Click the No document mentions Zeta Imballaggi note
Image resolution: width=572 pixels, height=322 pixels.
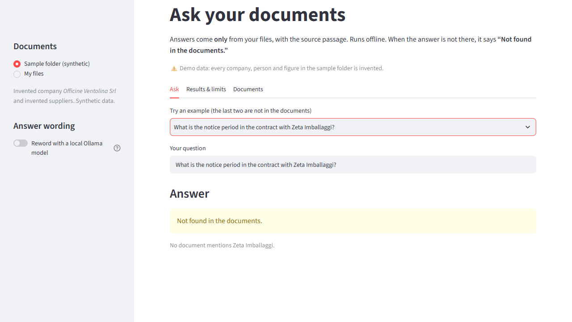(222, 245)
